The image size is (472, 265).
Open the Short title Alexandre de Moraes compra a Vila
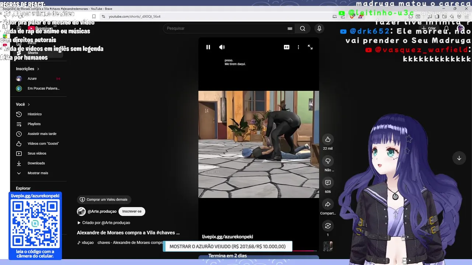point(128,233)
